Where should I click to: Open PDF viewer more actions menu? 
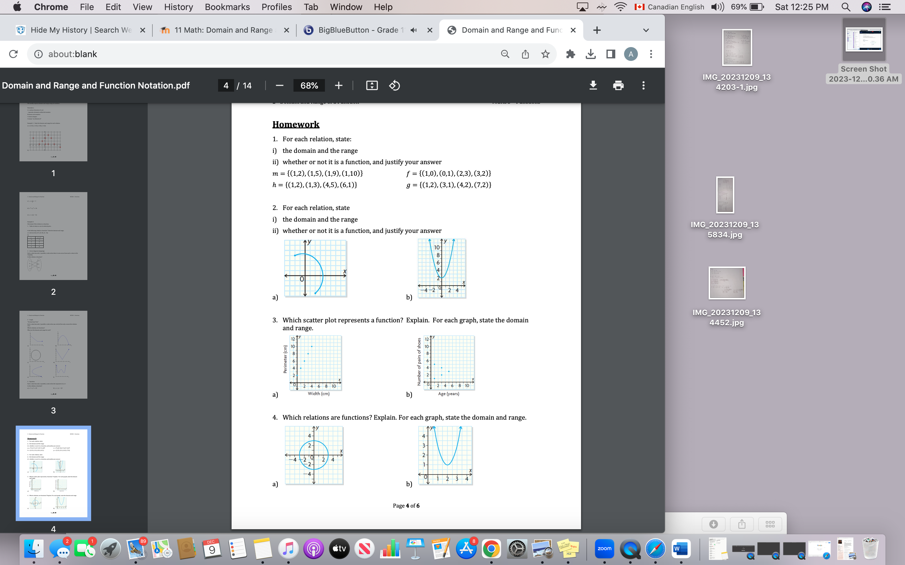(x=643, y=86)
